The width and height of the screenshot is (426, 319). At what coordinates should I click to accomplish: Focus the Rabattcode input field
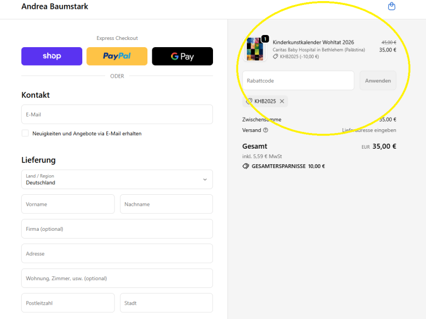coord(298,80)
